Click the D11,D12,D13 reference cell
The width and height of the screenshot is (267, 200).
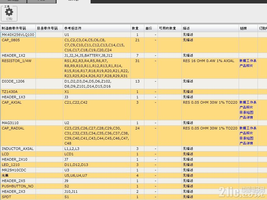[97, 165]
